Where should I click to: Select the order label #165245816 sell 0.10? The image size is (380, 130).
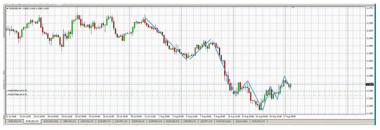pyautogui.click(x=17, y=90)
